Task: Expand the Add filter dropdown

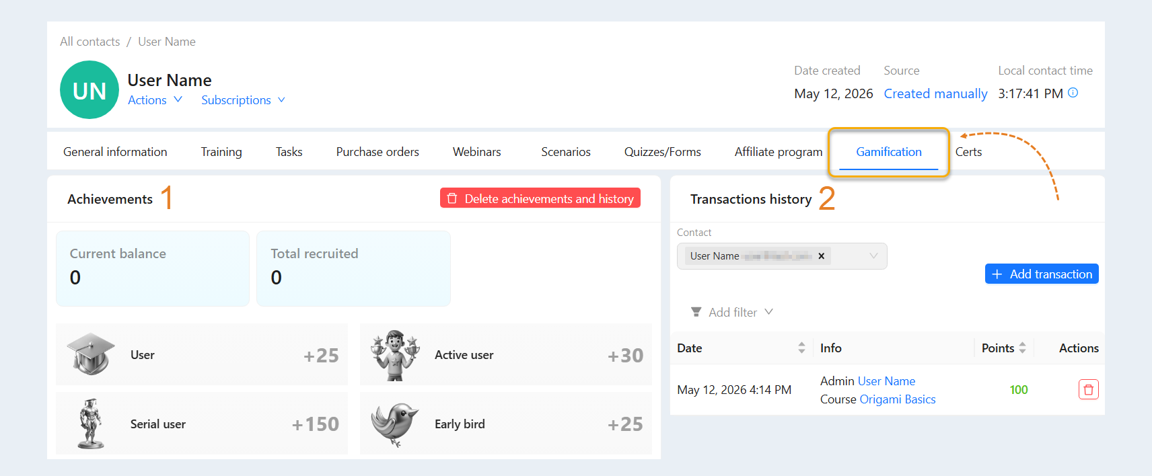Action: point(732,312)
